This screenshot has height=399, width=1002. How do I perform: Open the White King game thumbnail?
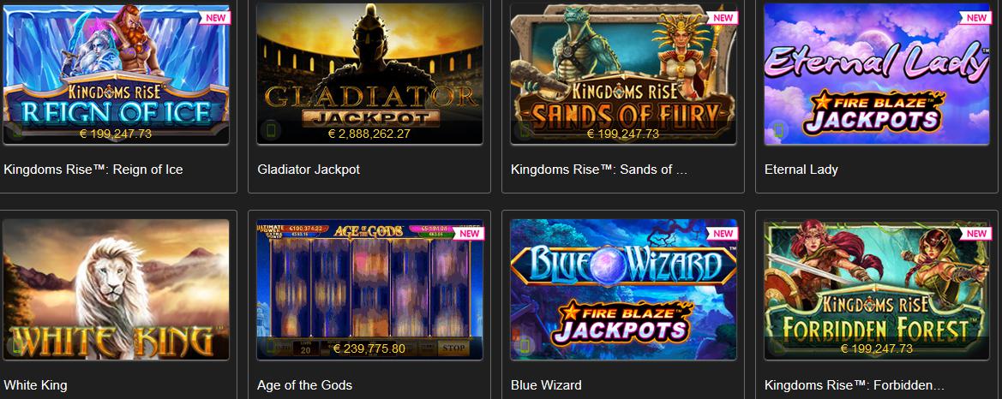[116, 289]
